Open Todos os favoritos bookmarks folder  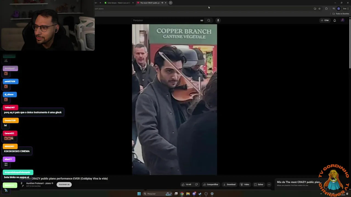click(341, 14)
